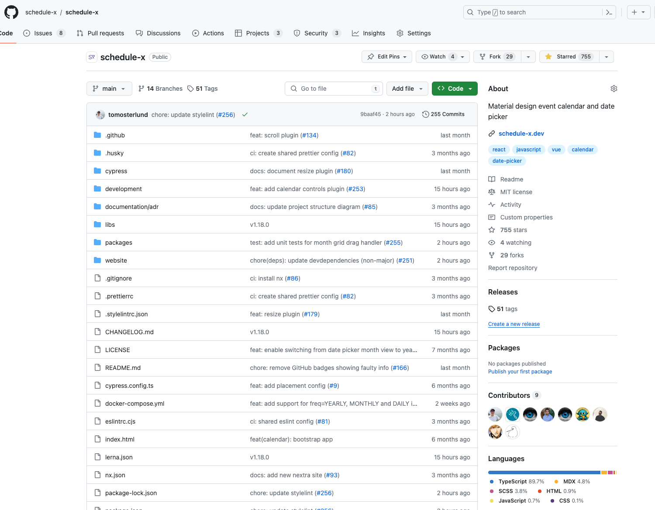
Task: Click the green commit status checkmark
Action: [245, 114]
